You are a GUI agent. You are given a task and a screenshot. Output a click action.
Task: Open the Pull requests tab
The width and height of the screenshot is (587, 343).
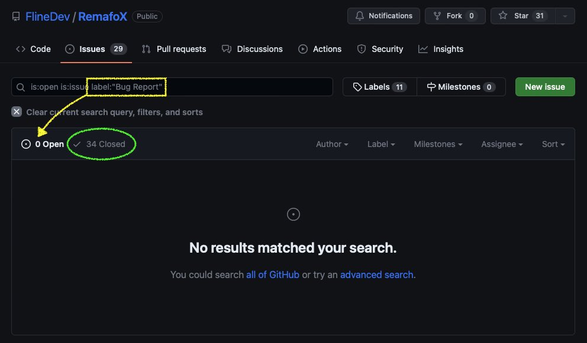[x=174, y=49]
